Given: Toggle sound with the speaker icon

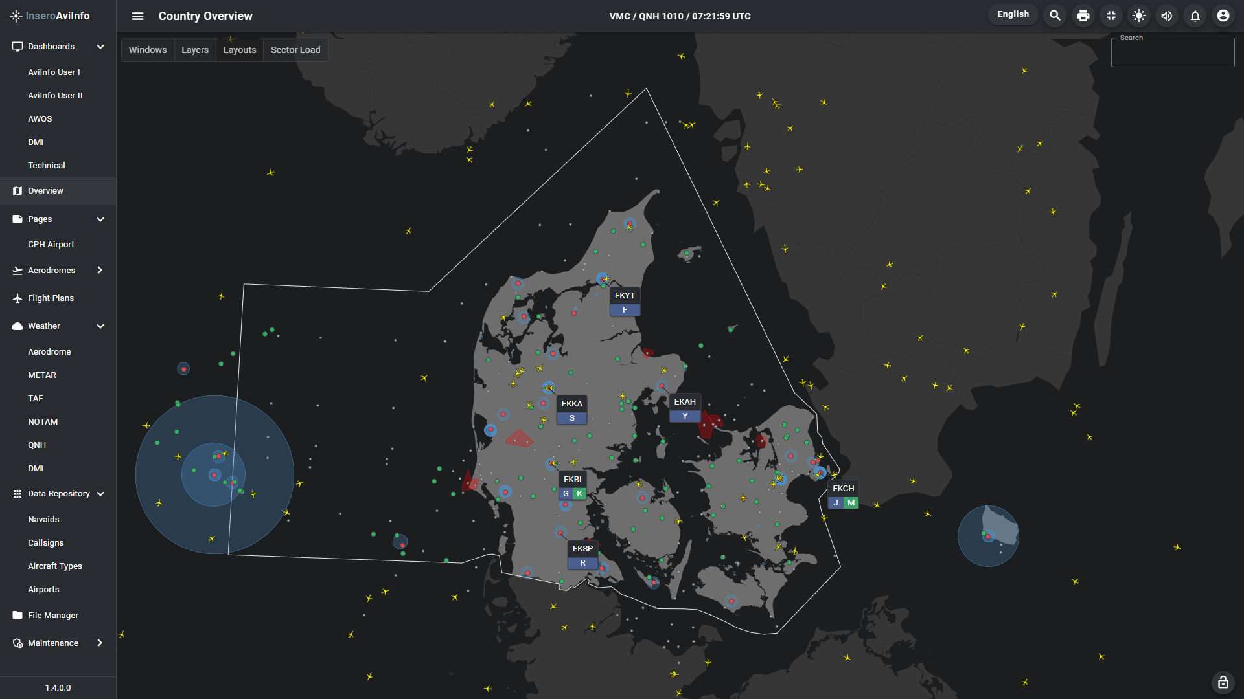Looking at the screenshot, I should (x=1167, y=16).
